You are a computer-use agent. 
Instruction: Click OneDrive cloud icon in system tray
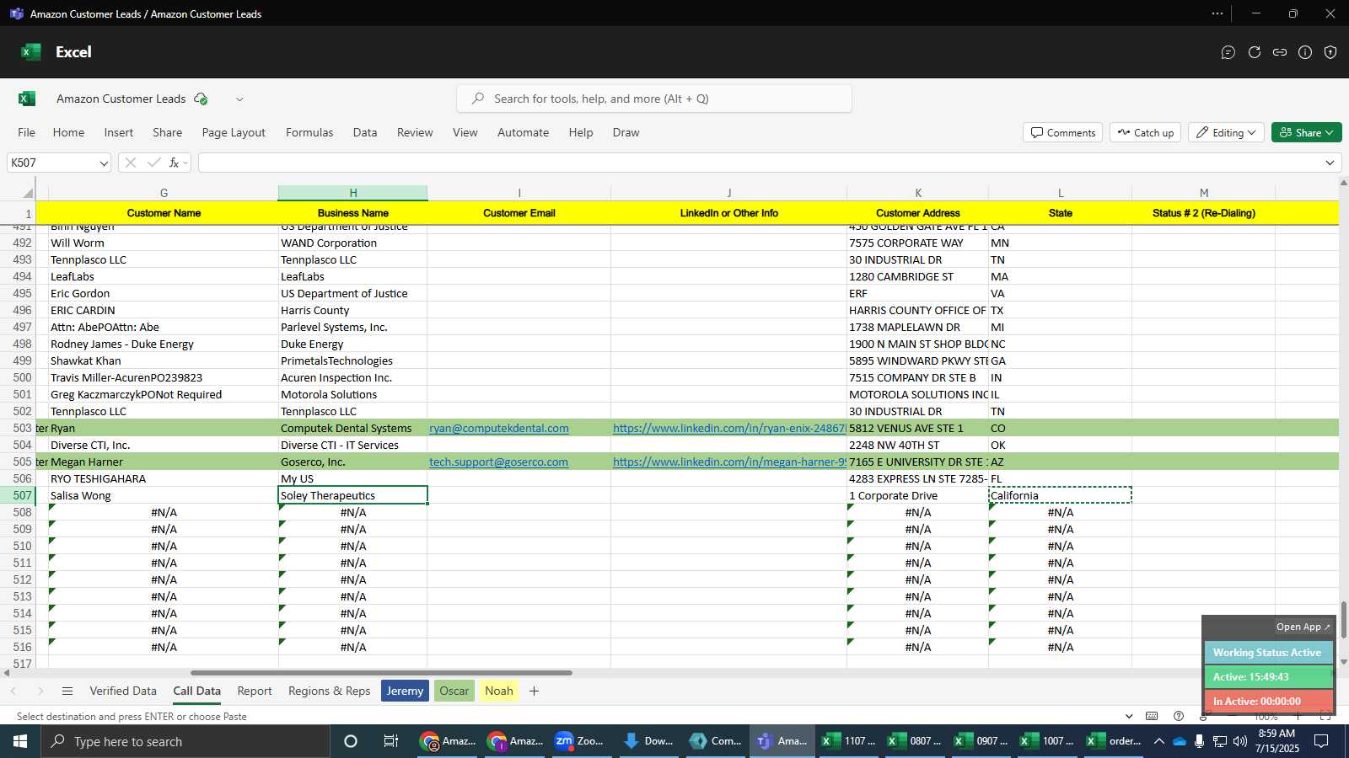(1180, 741)
